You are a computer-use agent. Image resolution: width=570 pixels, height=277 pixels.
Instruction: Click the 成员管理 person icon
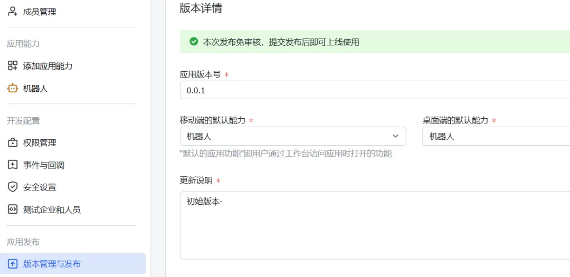[13, 12]
